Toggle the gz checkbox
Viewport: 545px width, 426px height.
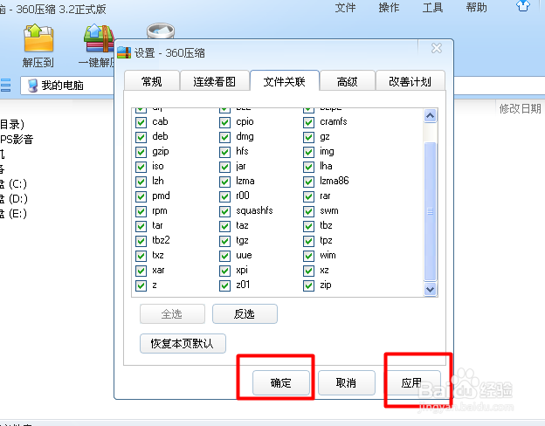click(x=308, y=137)
